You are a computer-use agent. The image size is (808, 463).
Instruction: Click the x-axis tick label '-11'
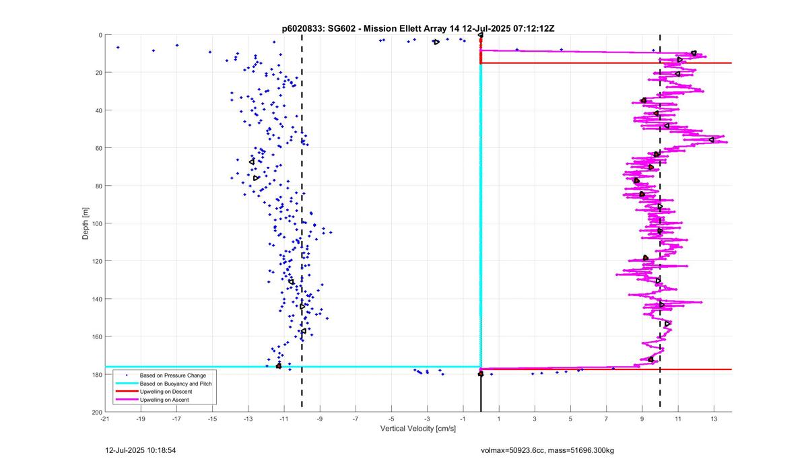pyautogui.click(x=284, y=419)
